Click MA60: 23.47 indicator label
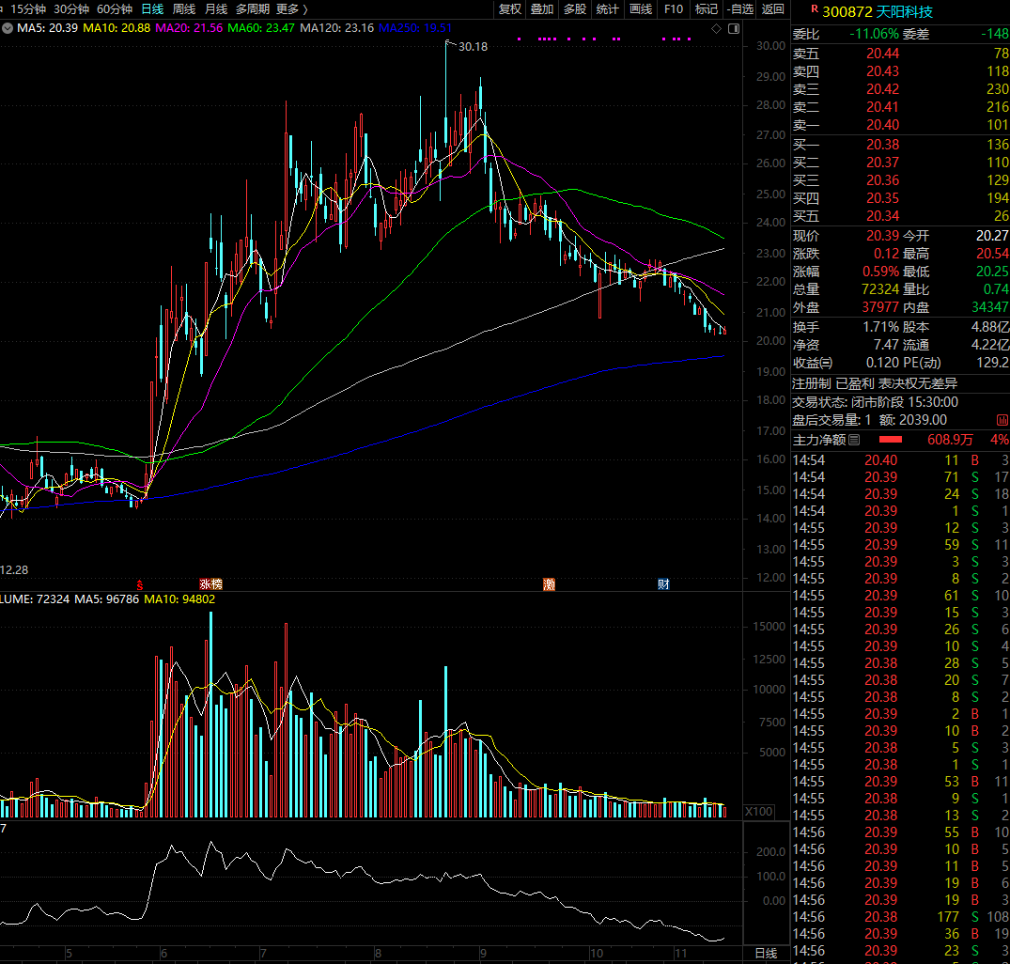Viewport: 1010px width, 964px height. click(261, 28)
